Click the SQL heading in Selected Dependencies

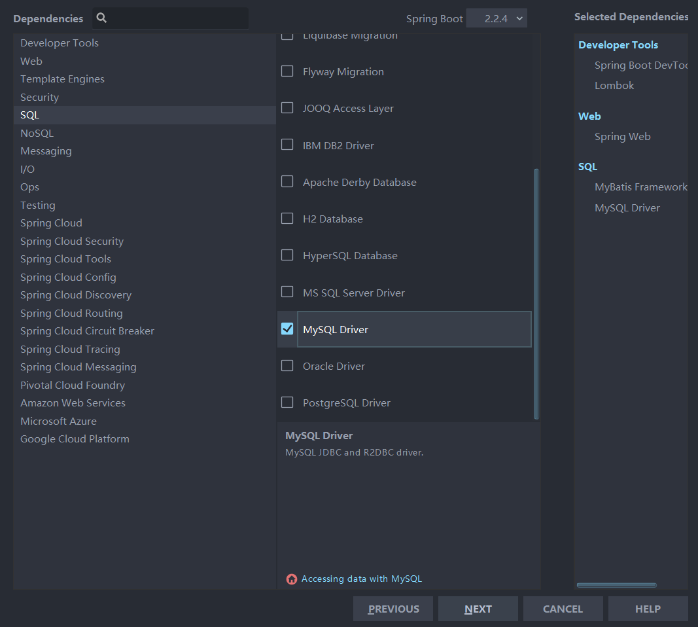[587, 166]
